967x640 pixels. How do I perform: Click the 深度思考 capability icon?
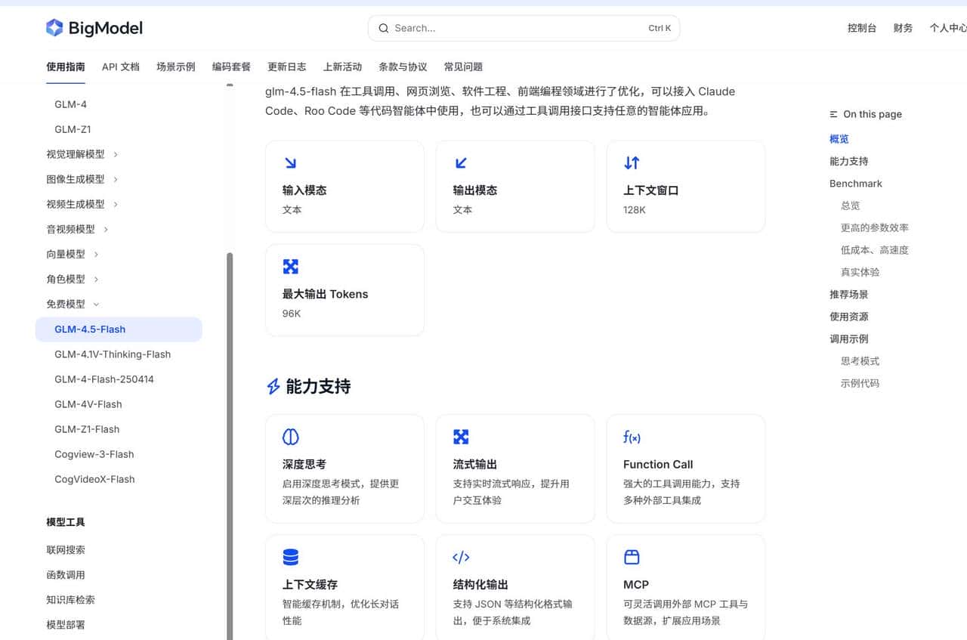[x=291, y=437]
